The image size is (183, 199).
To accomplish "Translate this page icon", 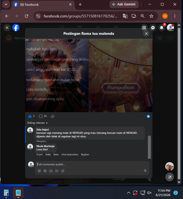I will (x=125, y=16).
